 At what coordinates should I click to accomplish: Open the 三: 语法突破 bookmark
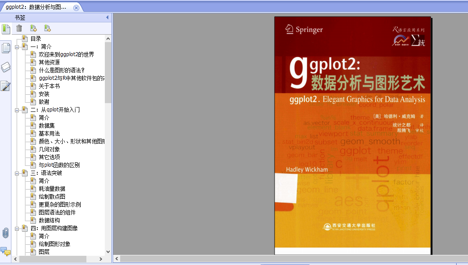[x=46, y=173]
